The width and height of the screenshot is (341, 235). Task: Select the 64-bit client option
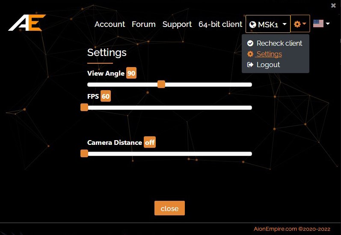(x=220, y=24)
